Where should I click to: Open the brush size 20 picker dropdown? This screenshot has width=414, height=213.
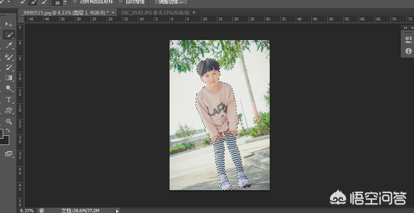point(65,2)
